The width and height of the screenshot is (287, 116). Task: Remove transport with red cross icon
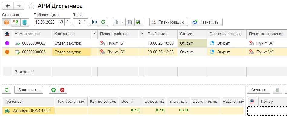(62, 90)
